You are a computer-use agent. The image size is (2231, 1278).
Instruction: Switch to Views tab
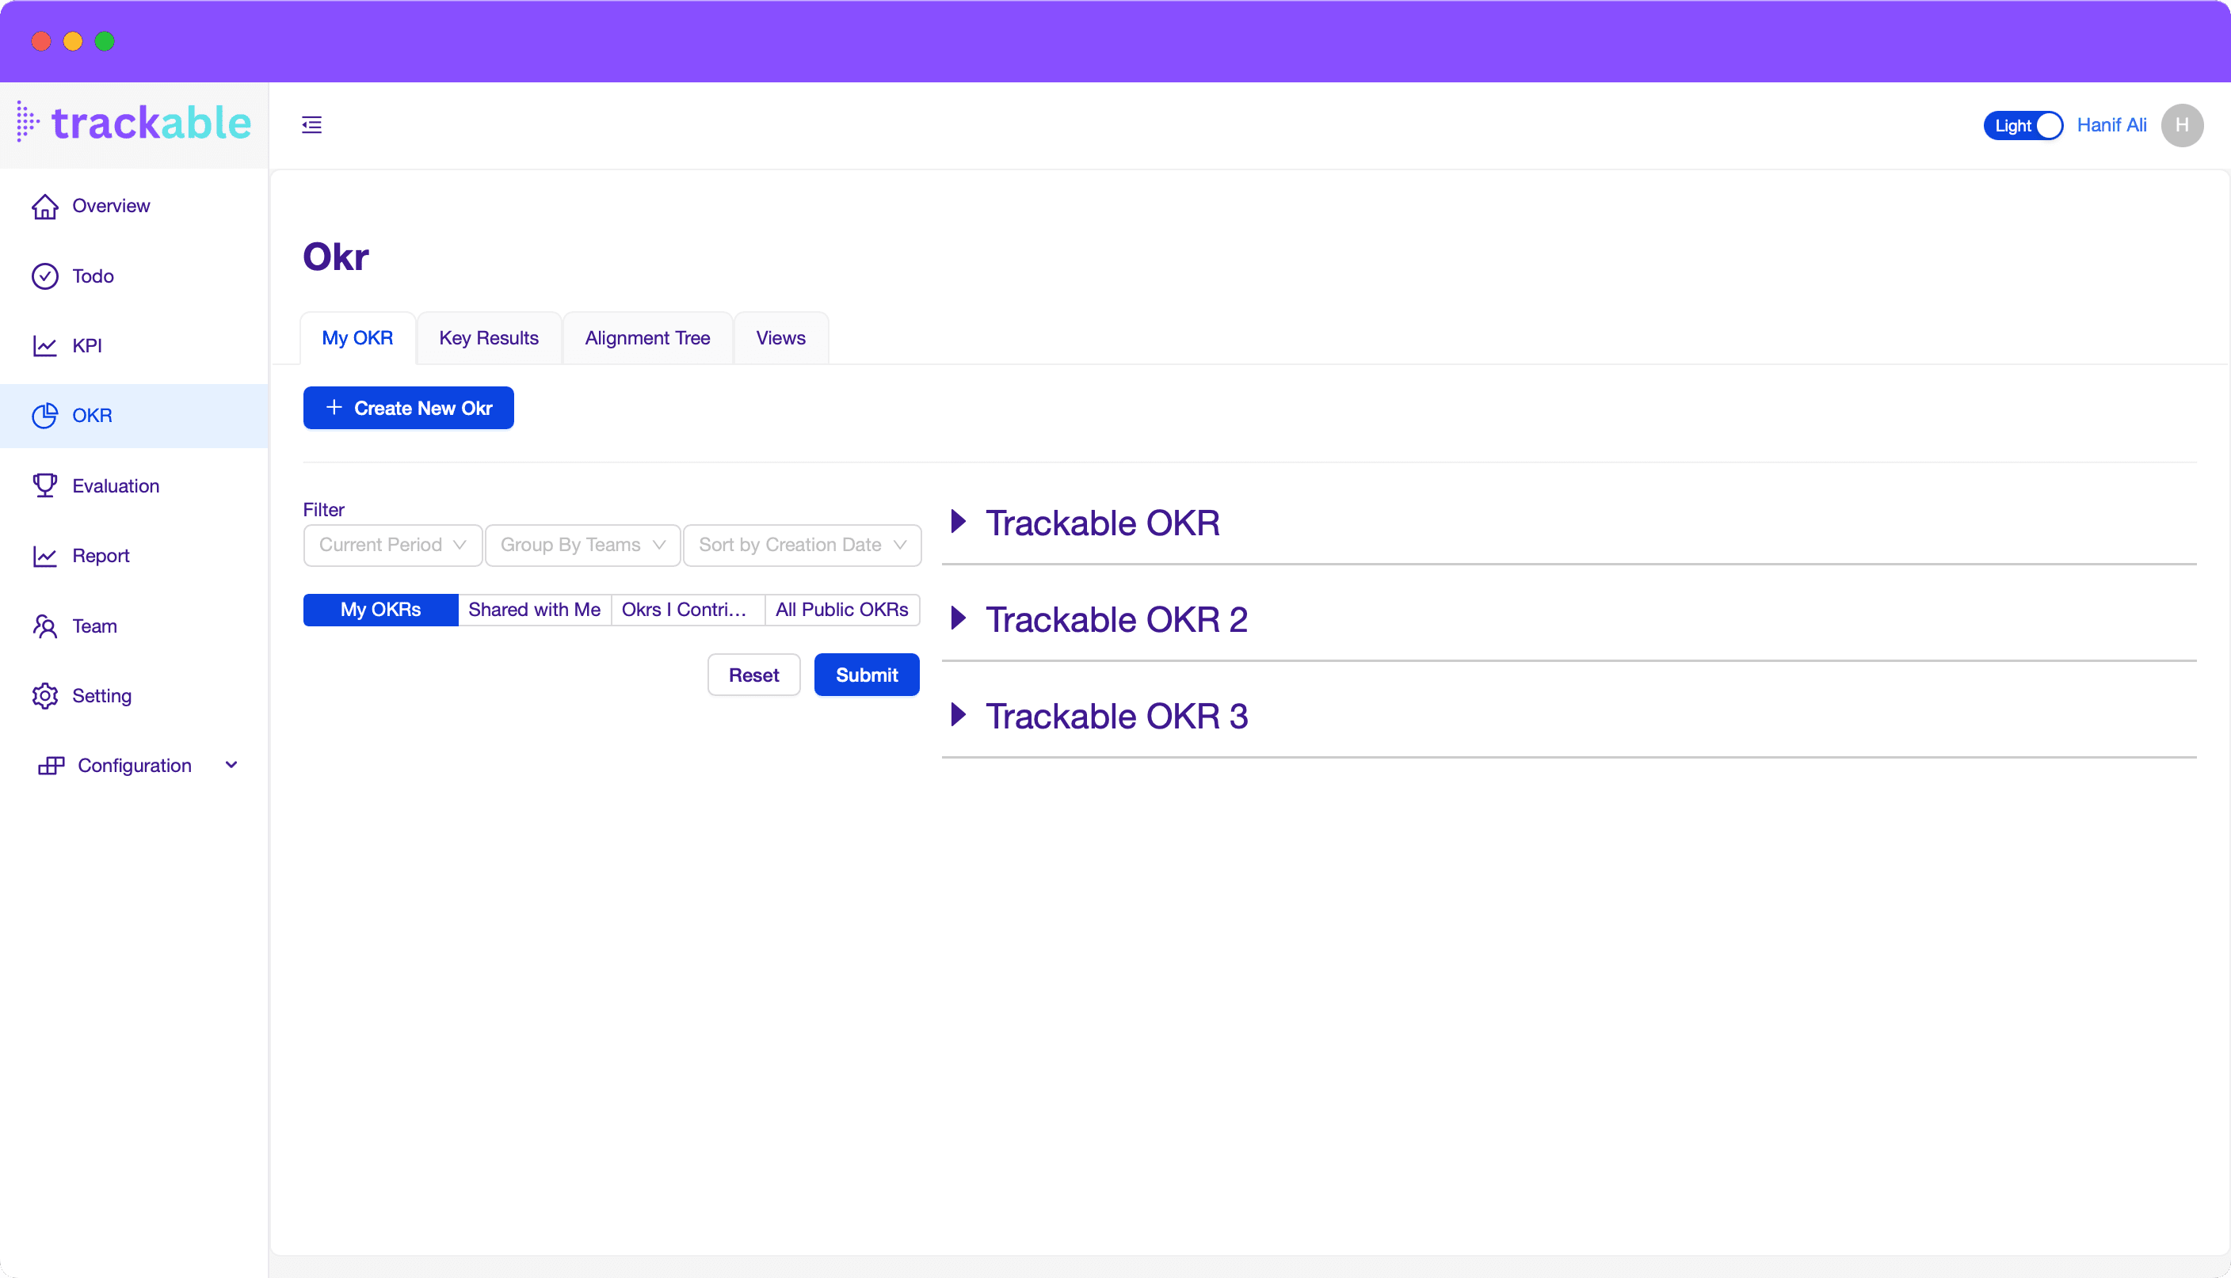pos(780,338)
